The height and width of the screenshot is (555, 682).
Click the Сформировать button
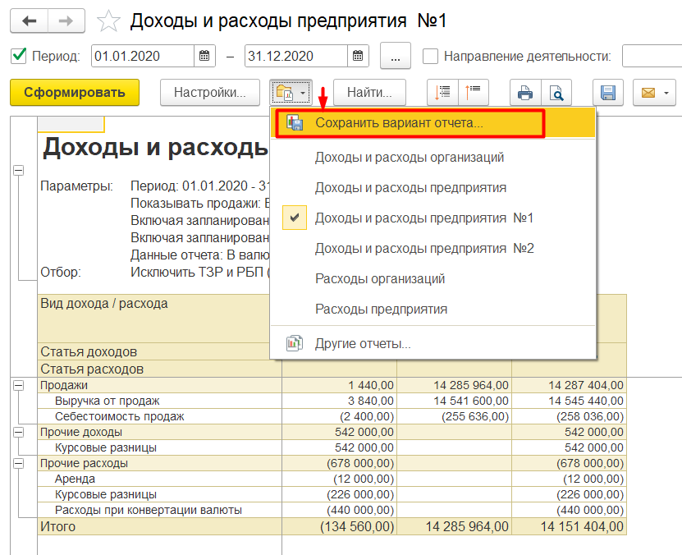[75, 93]
